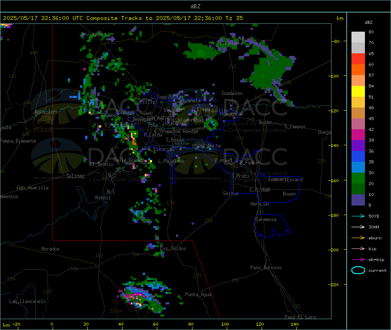Click the 'G_Campos' place label
Image resolution: width=391 pixels, height=330 pixels.
295,127
